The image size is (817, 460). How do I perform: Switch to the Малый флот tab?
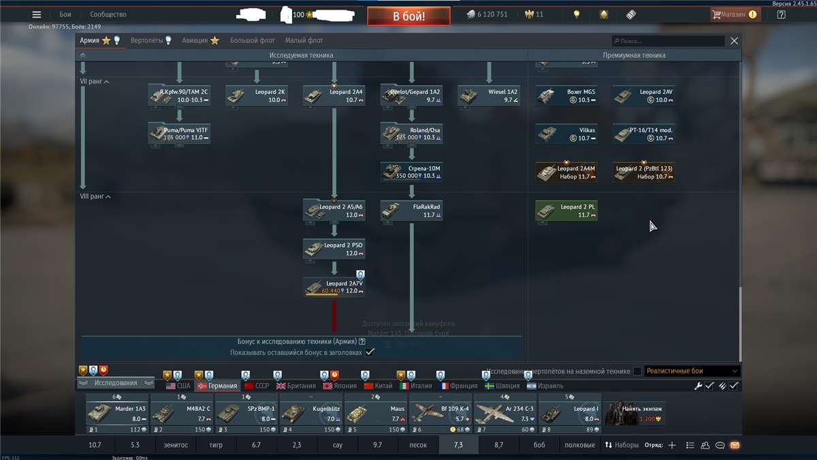pos(304,41)
